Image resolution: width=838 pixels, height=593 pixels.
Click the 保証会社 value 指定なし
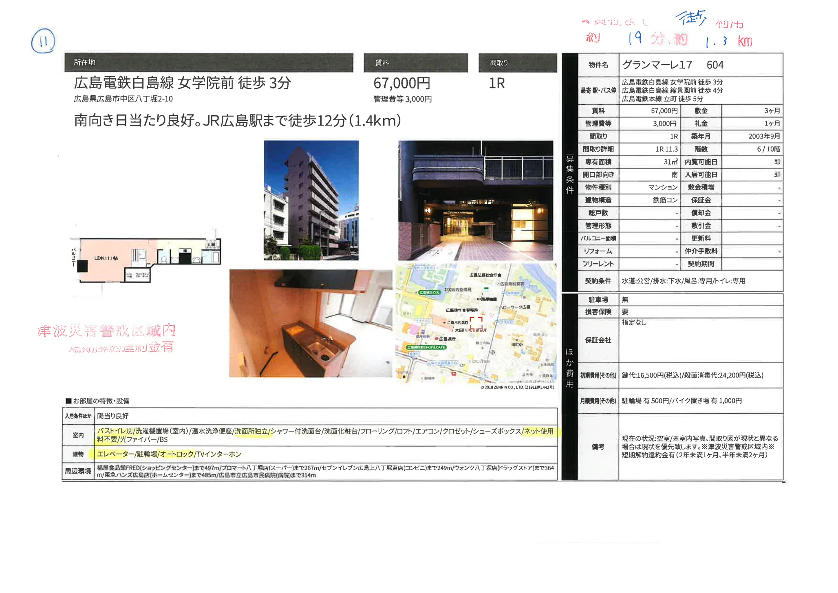[x=634, y=322]
